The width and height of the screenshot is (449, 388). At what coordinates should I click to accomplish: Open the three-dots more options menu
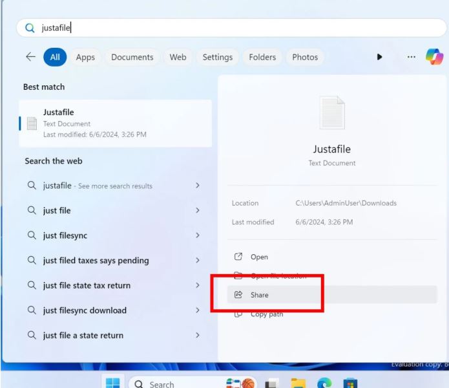click(411, 57)
